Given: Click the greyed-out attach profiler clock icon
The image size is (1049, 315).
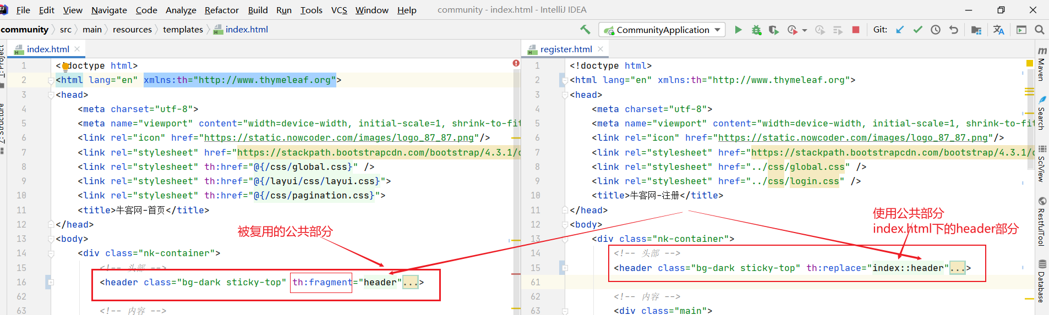Looking at the screenshot, I should (820, 30).
